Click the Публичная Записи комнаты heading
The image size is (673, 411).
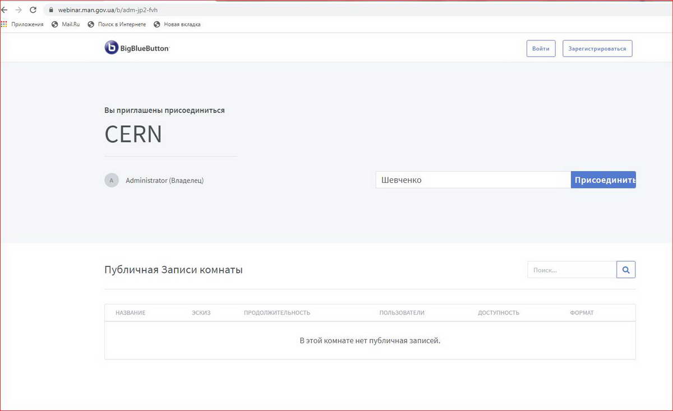tap(173, 270)
